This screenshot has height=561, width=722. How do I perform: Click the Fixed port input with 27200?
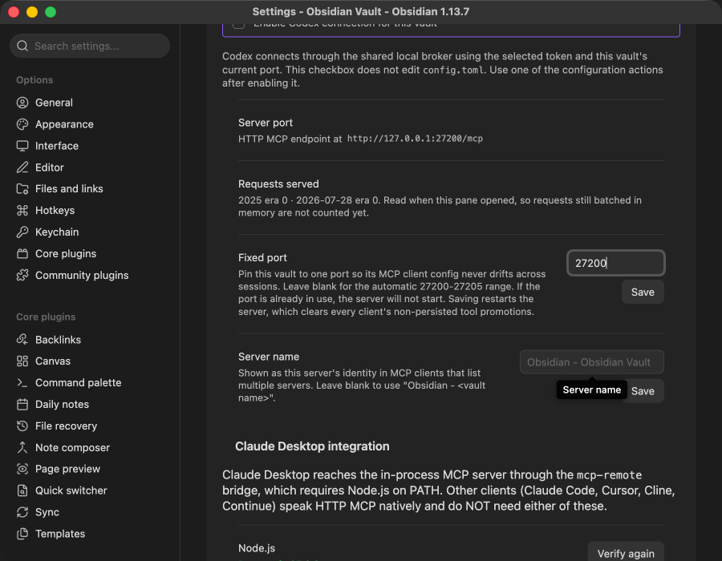tap(615, 263)
